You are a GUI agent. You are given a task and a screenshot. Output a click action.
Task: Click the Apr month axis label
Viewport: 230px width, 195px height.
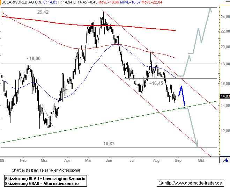pyautogui.click(x=67, y=160)
